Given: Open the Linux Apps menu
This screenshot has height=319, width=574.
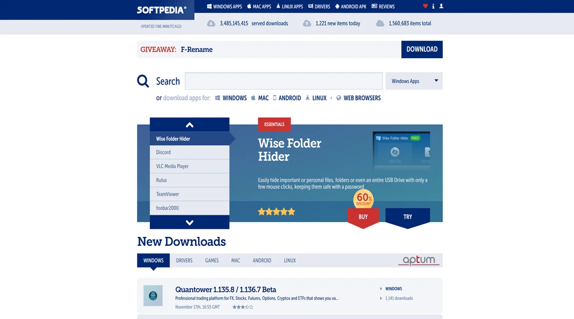Looking at the screenshot, I should click(289, 7).
